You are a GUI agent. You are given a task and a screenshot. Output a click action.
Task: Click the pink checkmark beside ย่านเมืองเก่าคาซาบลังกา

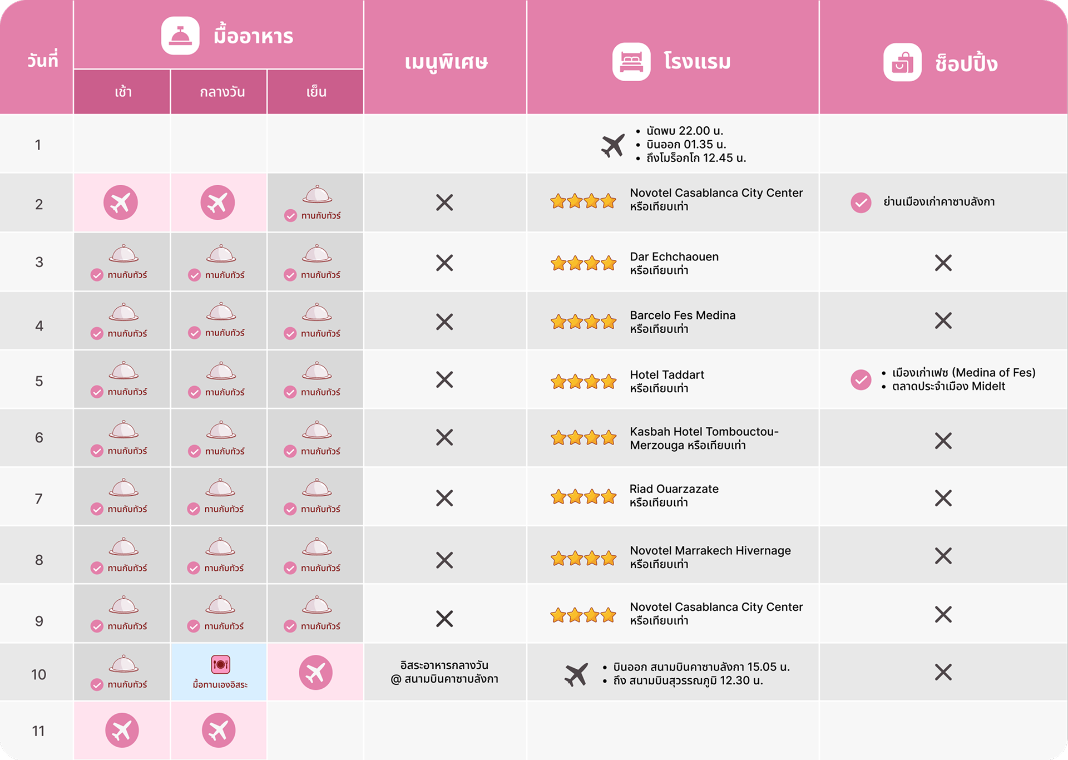pos(861,203)
